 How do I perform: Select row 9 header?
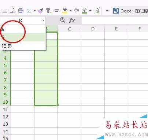[5, 95]
